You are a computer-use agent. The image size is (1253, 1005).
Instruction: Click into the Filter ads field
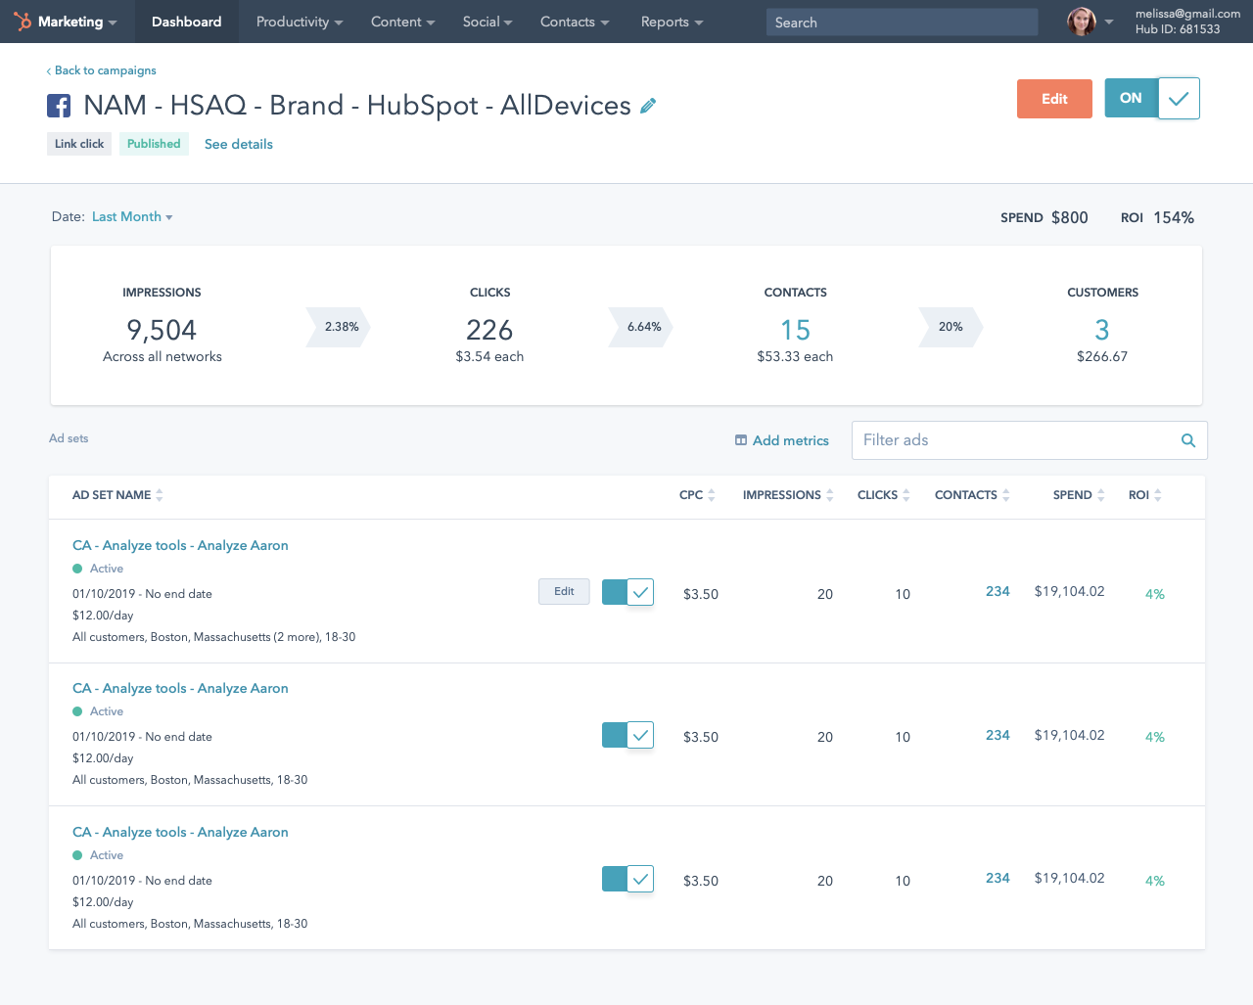[x=1030, y=440]
